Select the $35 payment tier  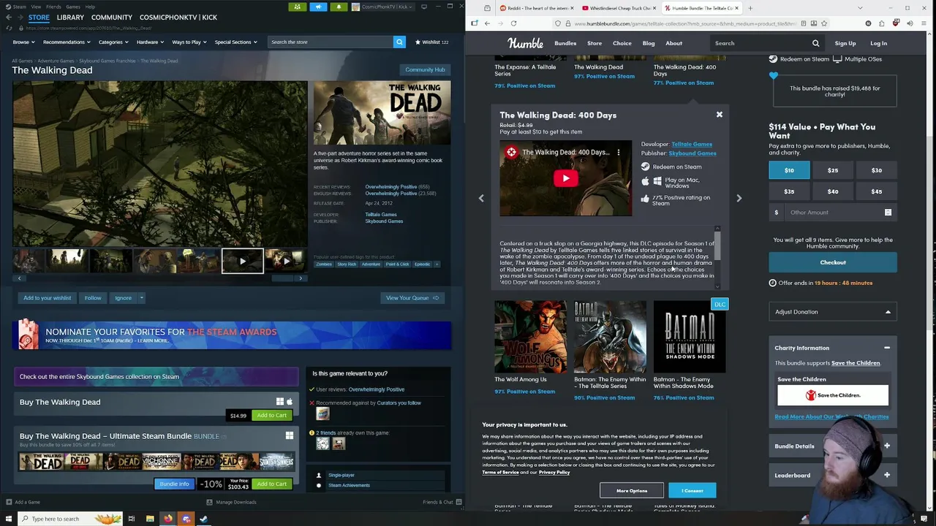[789, 191]
